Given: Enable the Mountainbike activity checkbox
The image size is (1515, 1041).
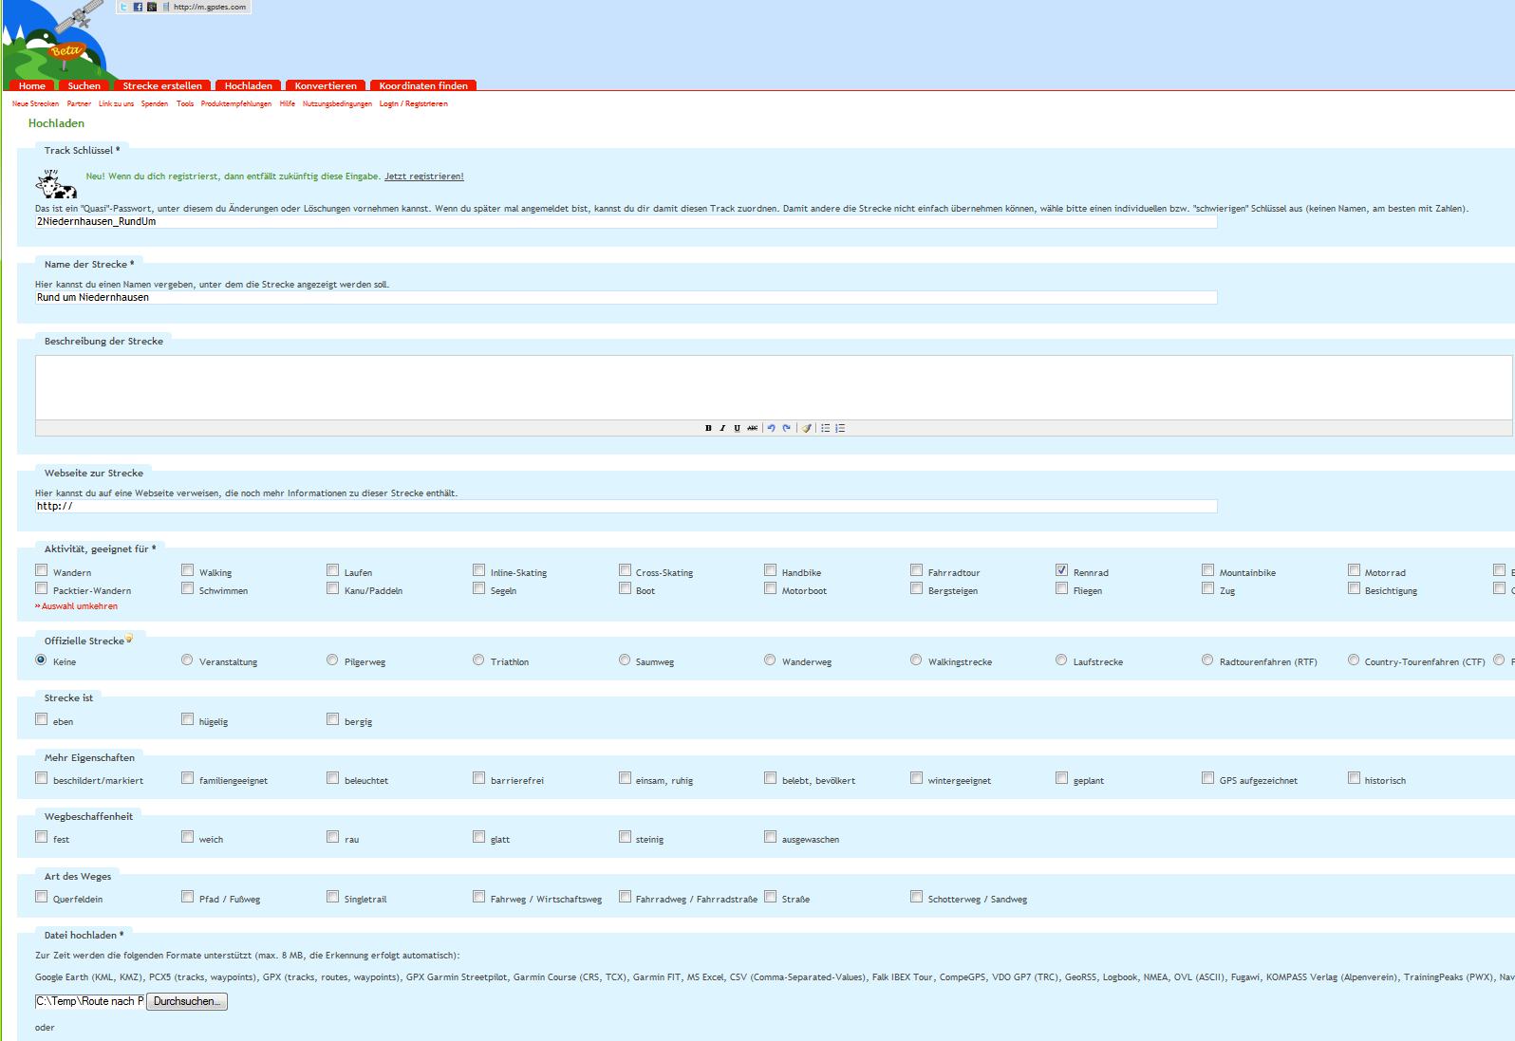Looking at the screenshot, I should click(1207, 570).
